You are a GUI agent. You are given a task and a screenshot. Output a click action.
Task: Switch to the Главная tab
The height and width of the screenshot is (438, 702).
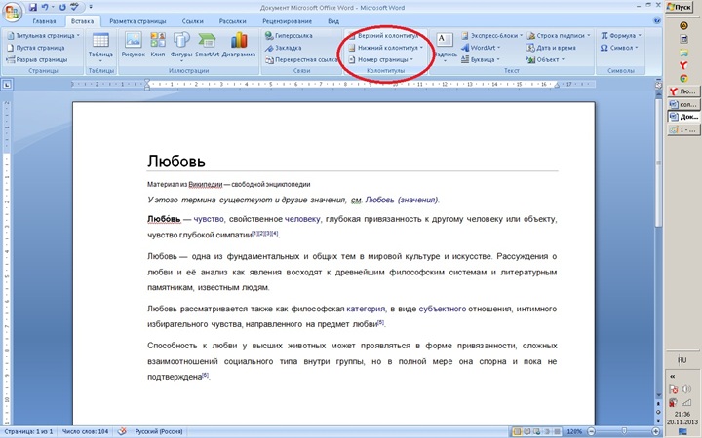pos(44,21)
